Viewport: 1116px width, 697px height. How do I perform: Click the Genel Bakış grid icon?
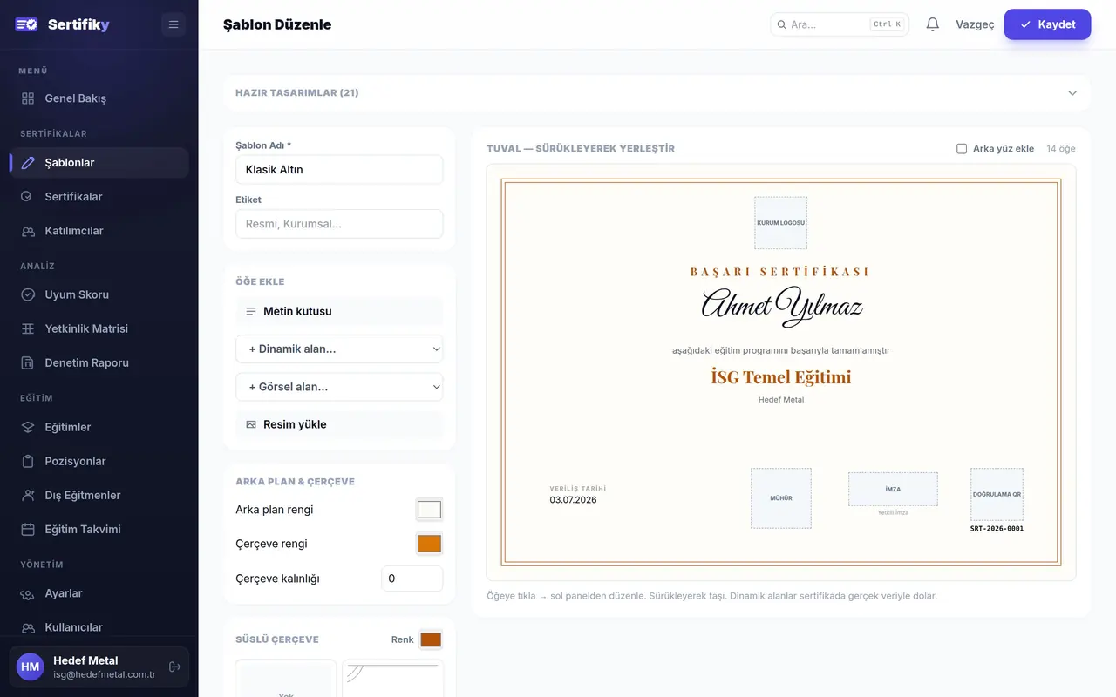pos(28,98)
